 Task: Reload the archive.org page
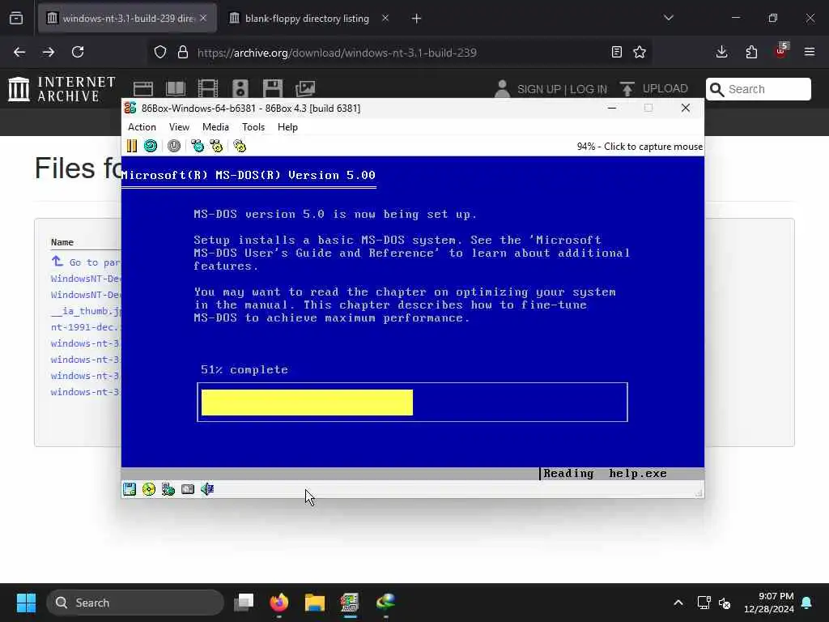pyautogui.click(x=78, y=52)
